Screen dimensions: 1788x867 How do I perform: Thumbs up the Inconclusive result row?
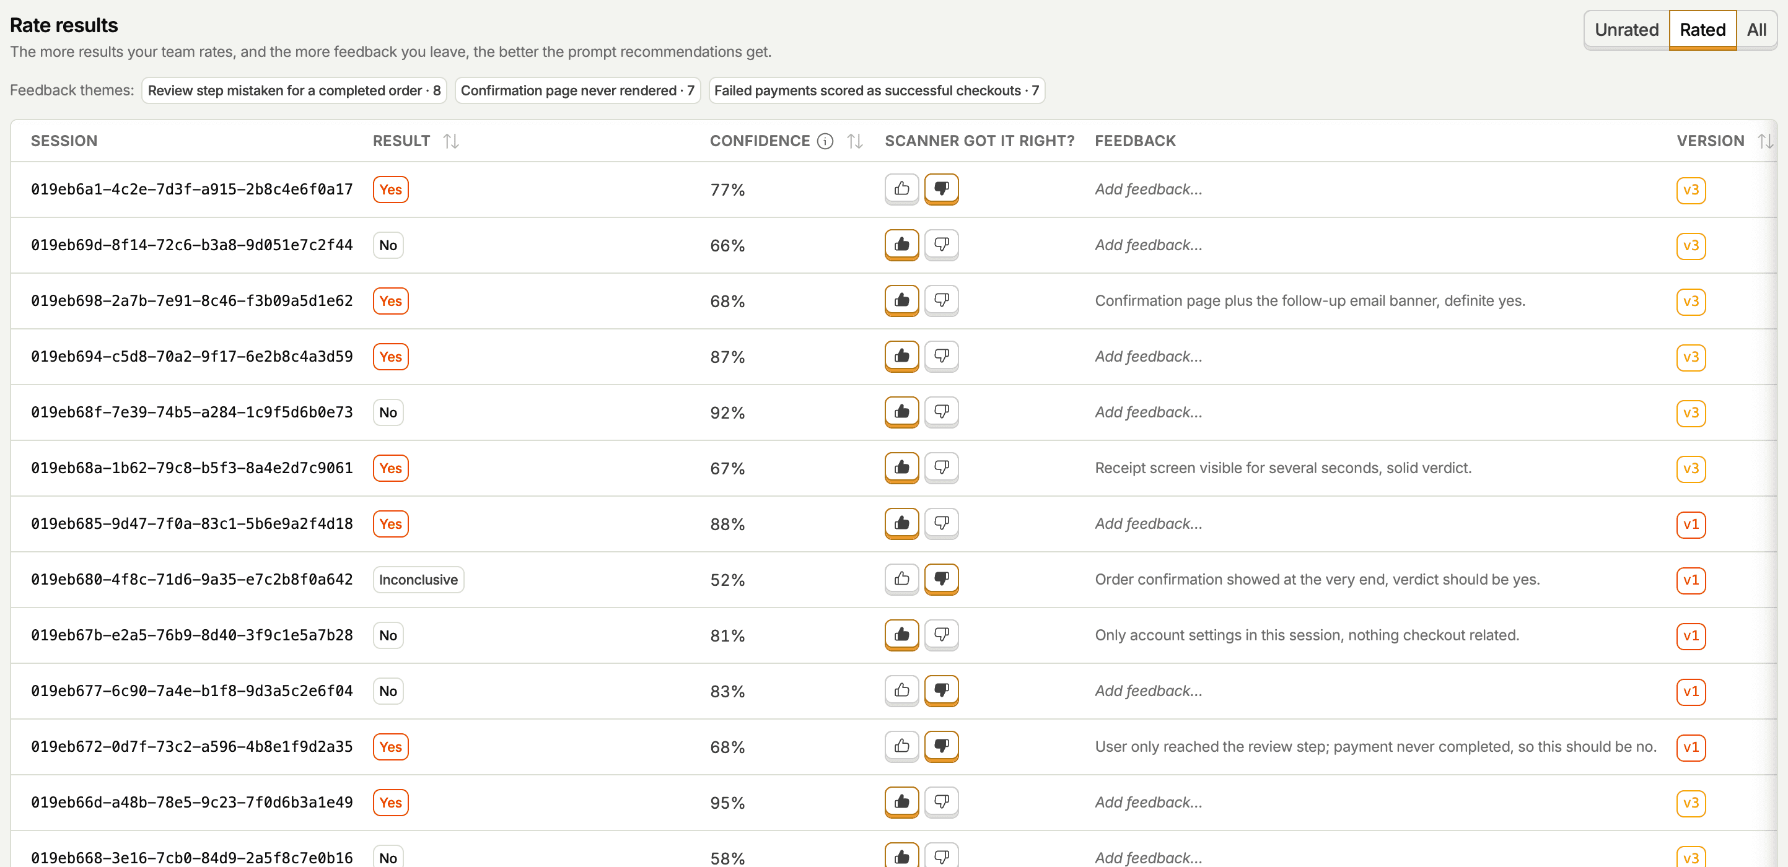(x=901, y=579)
